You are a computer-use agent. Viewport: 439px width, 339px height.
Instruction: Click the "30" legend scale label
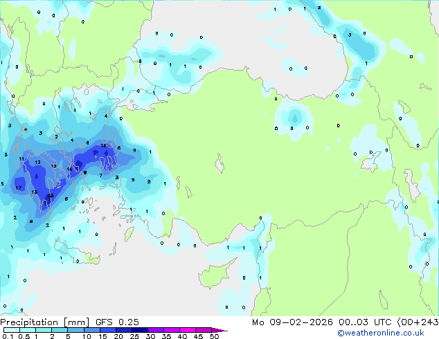[150, 336]
